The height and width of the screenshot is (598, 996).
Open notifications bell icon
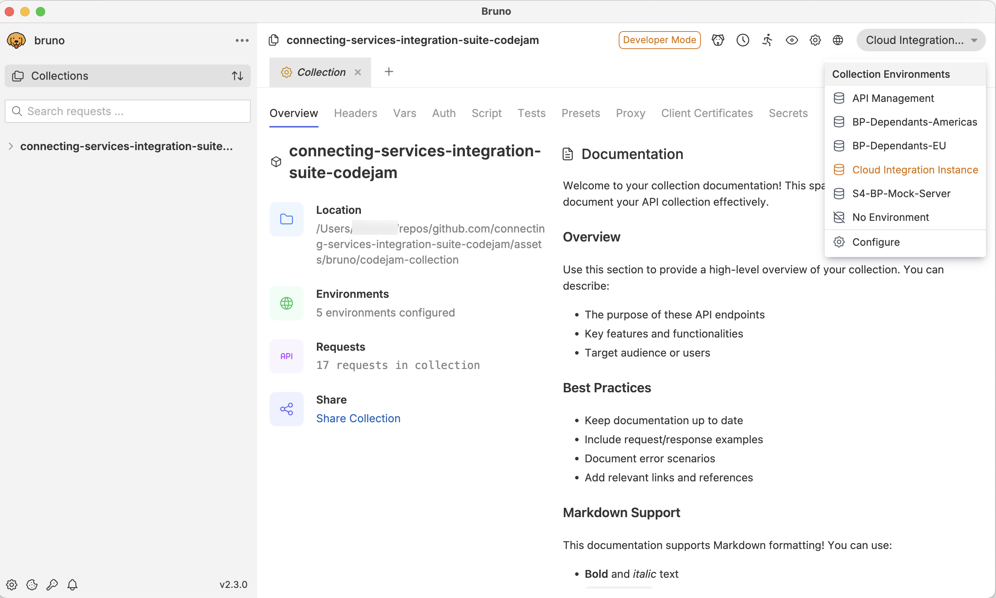pos(72,585)
